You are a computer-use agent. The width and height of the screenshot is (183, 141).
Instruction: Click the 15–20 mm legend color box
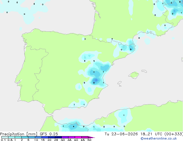(45, 137)
